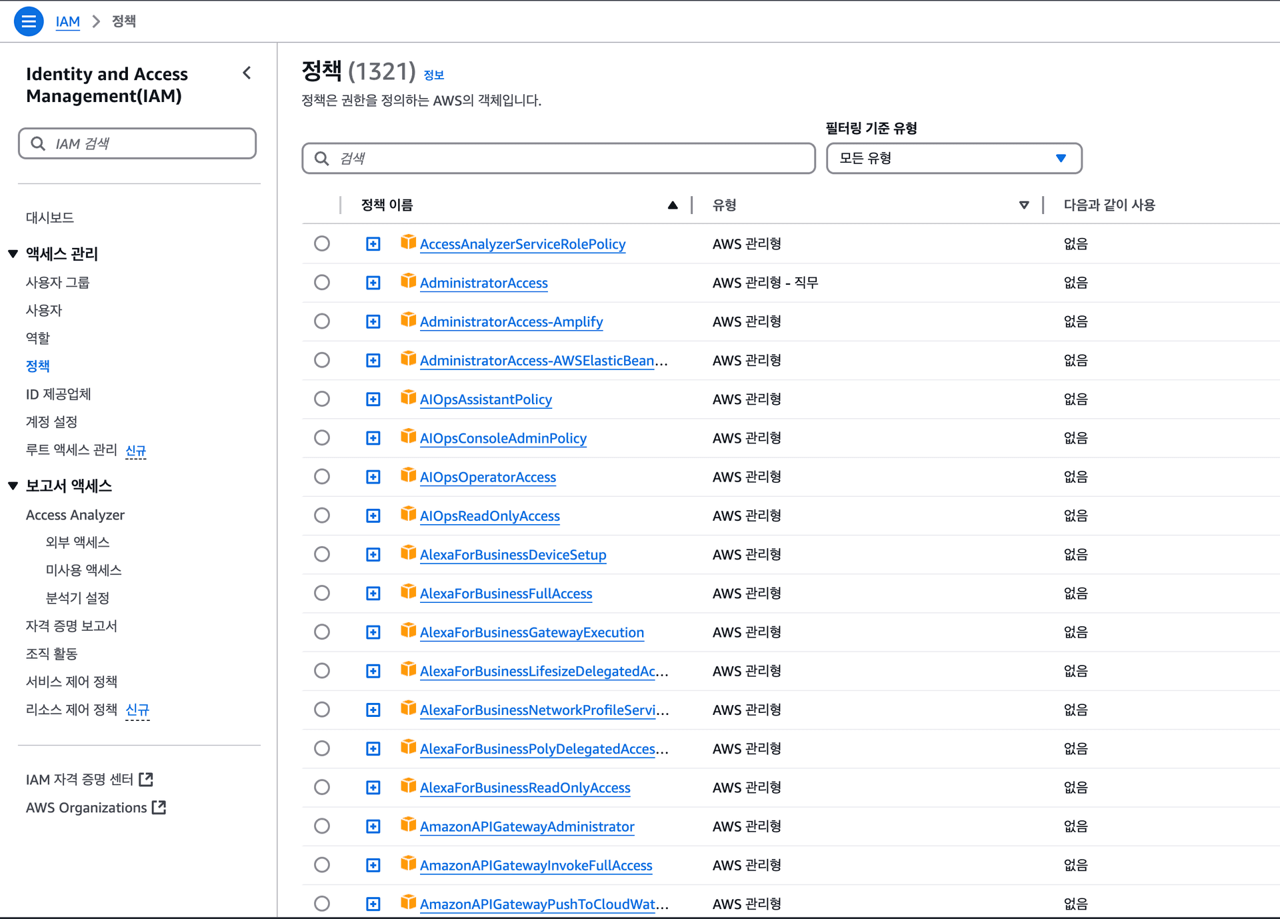1280x919 pixels.
Task: Expand details for AIOpsReadOnlyAccess row
Action: click(373, 516)
